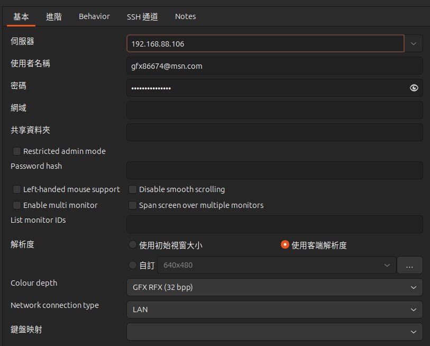Select 使用初始視窗大小 resolution radio

point(133,245)
